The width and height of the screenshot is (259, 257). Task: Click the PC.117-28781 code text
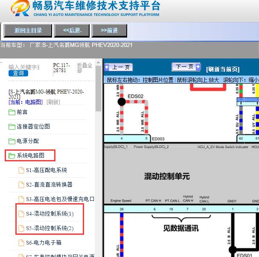[x=61, y=68]
